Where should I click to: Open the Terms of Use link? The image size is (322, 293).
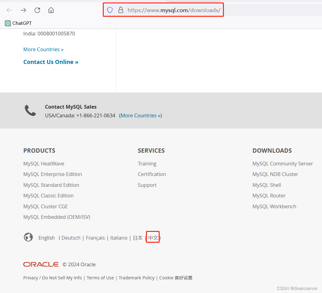[x=100, y=278]
